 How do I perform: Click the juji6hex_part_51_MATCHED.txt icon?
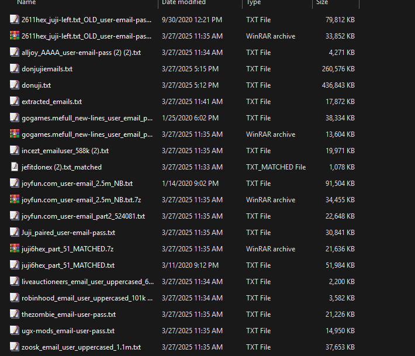click(14, 265)
